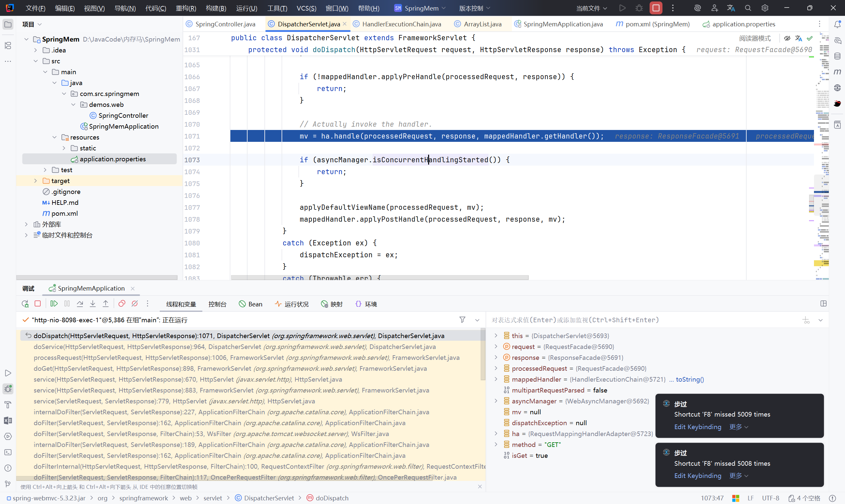Open the 控制台 console tab in debugger

(x=217, y=304)
